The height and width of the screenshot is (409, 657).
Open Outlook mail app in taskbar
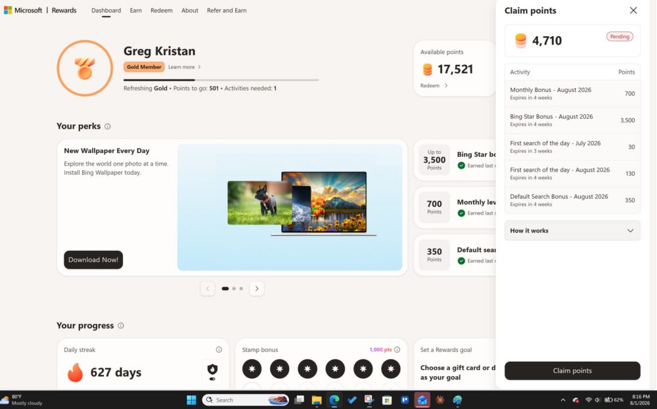point(422,400)
